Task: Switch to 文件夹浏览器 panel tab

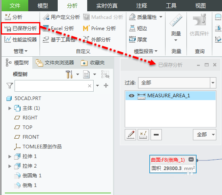Action: [x=55, y=63]
